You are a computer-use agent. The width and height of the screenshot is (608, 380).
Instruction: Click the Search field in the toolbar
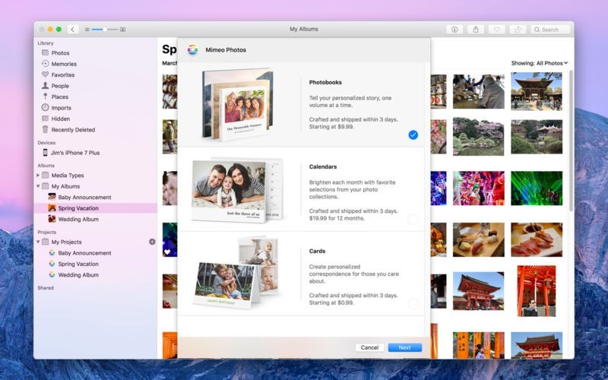tap(550, 30)
